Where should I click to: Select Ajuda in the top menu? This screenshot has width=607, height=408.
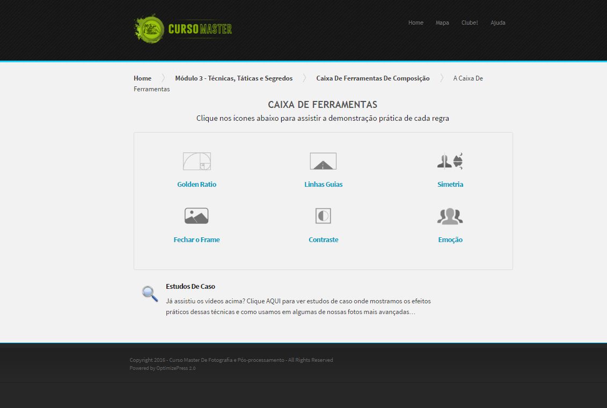(x=498, y=23)
